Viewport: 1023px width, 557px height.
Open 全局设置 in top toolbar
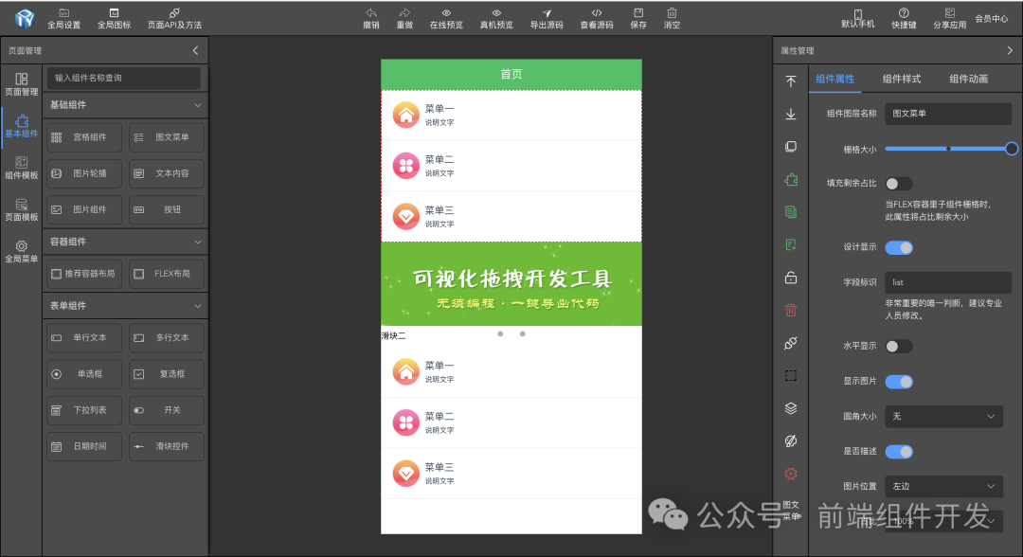(64, 19)
